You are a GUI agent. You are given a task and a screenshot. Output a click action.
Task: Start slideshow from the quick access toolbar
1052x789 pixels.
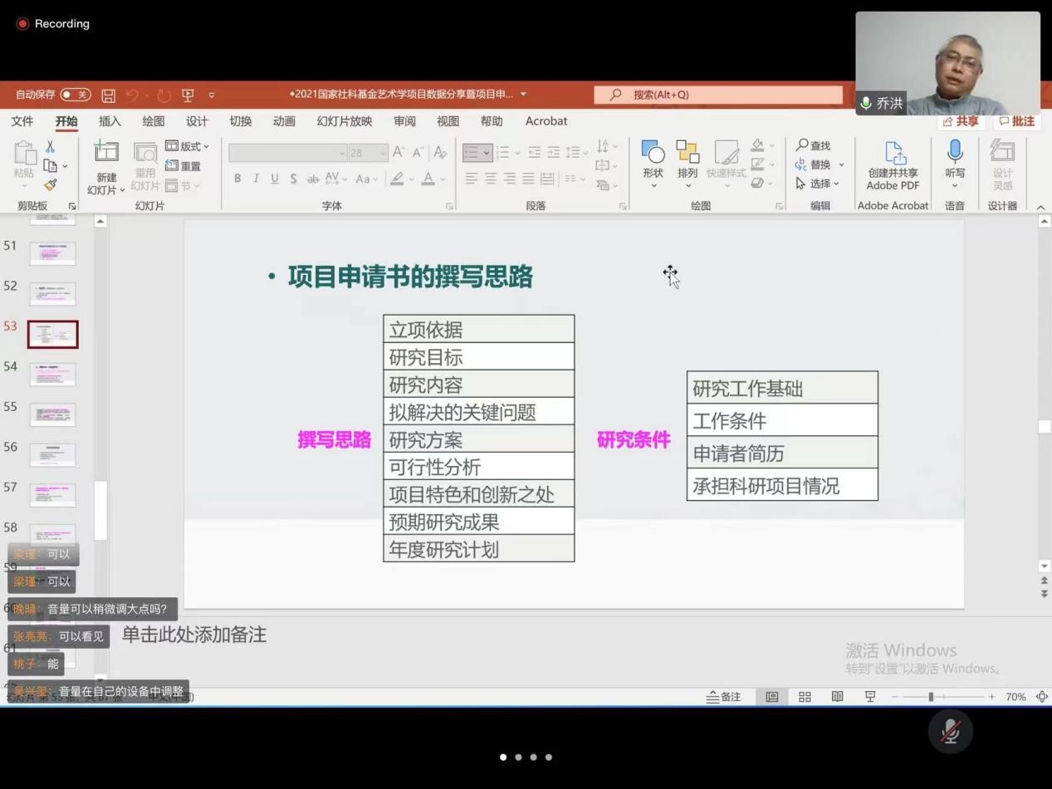[x=188, y=96]
